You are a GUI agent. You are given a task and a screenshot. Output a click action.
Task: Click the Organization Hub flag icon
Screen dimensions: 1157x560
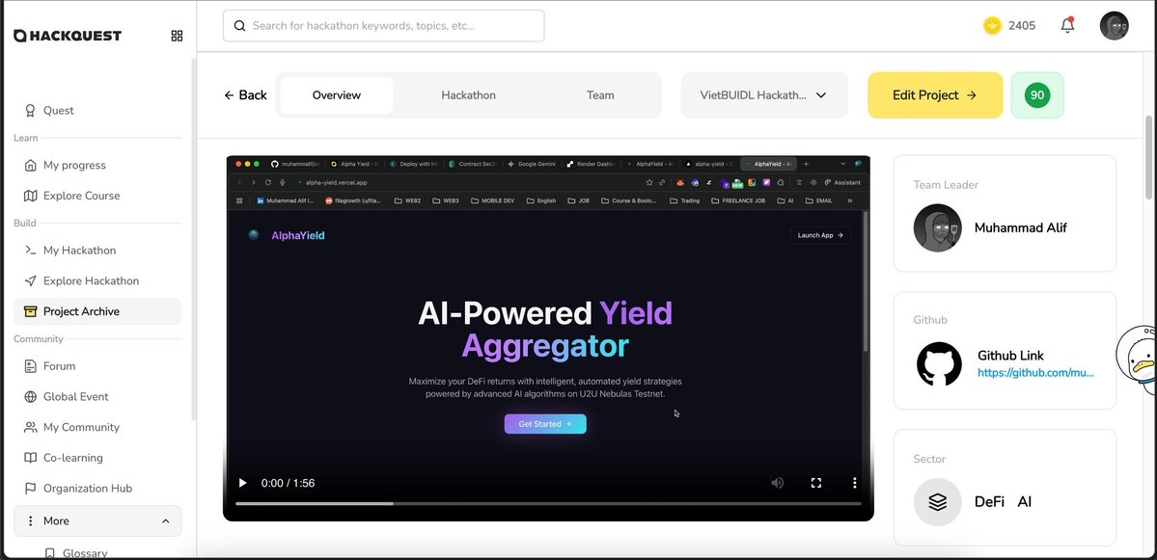[30, 488]
